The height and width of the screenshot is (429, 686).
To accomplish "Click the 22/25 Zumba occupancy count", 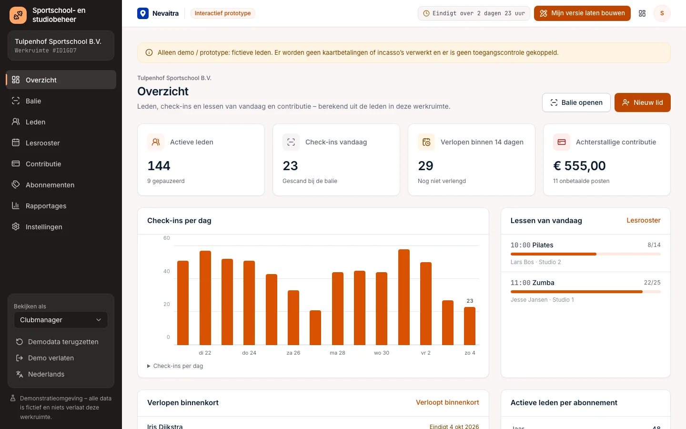I will 652,283.
